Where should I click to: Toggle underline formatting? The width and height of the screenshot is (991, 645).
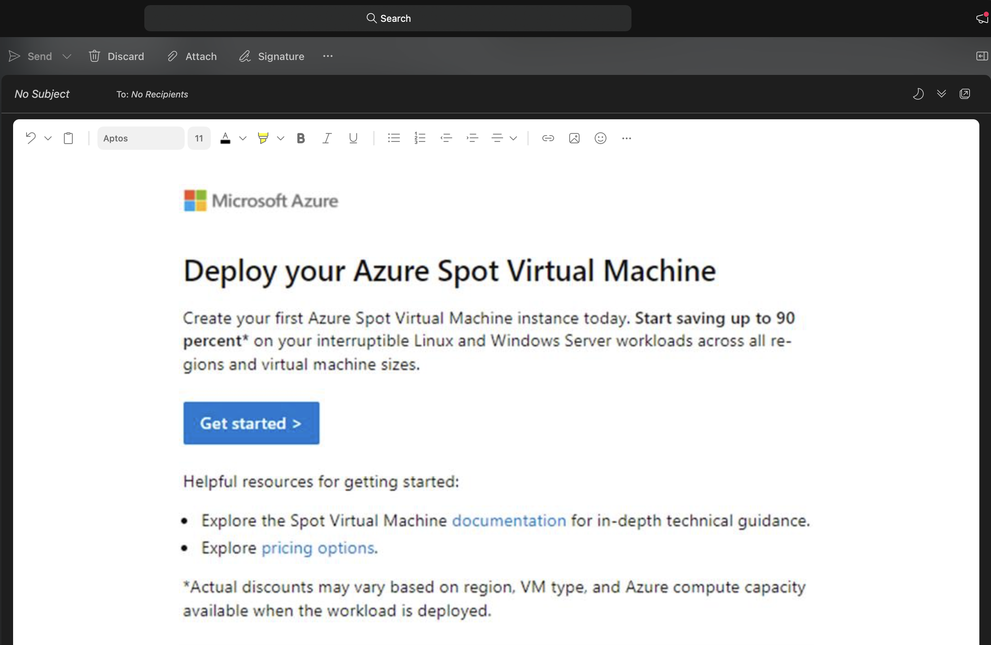(x=353, y=138)
